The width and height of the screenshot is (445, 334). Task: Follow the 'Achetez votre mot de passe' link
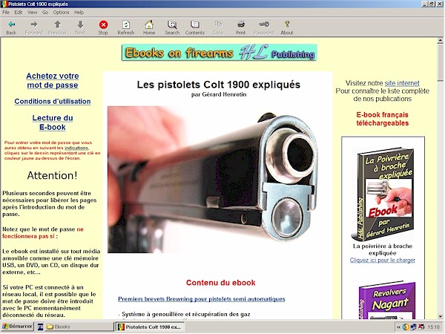point(53,80)
